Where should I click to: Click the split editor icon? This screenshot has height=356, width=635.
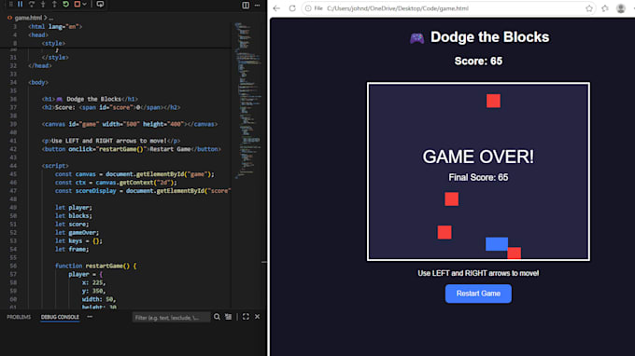[246, 6]
